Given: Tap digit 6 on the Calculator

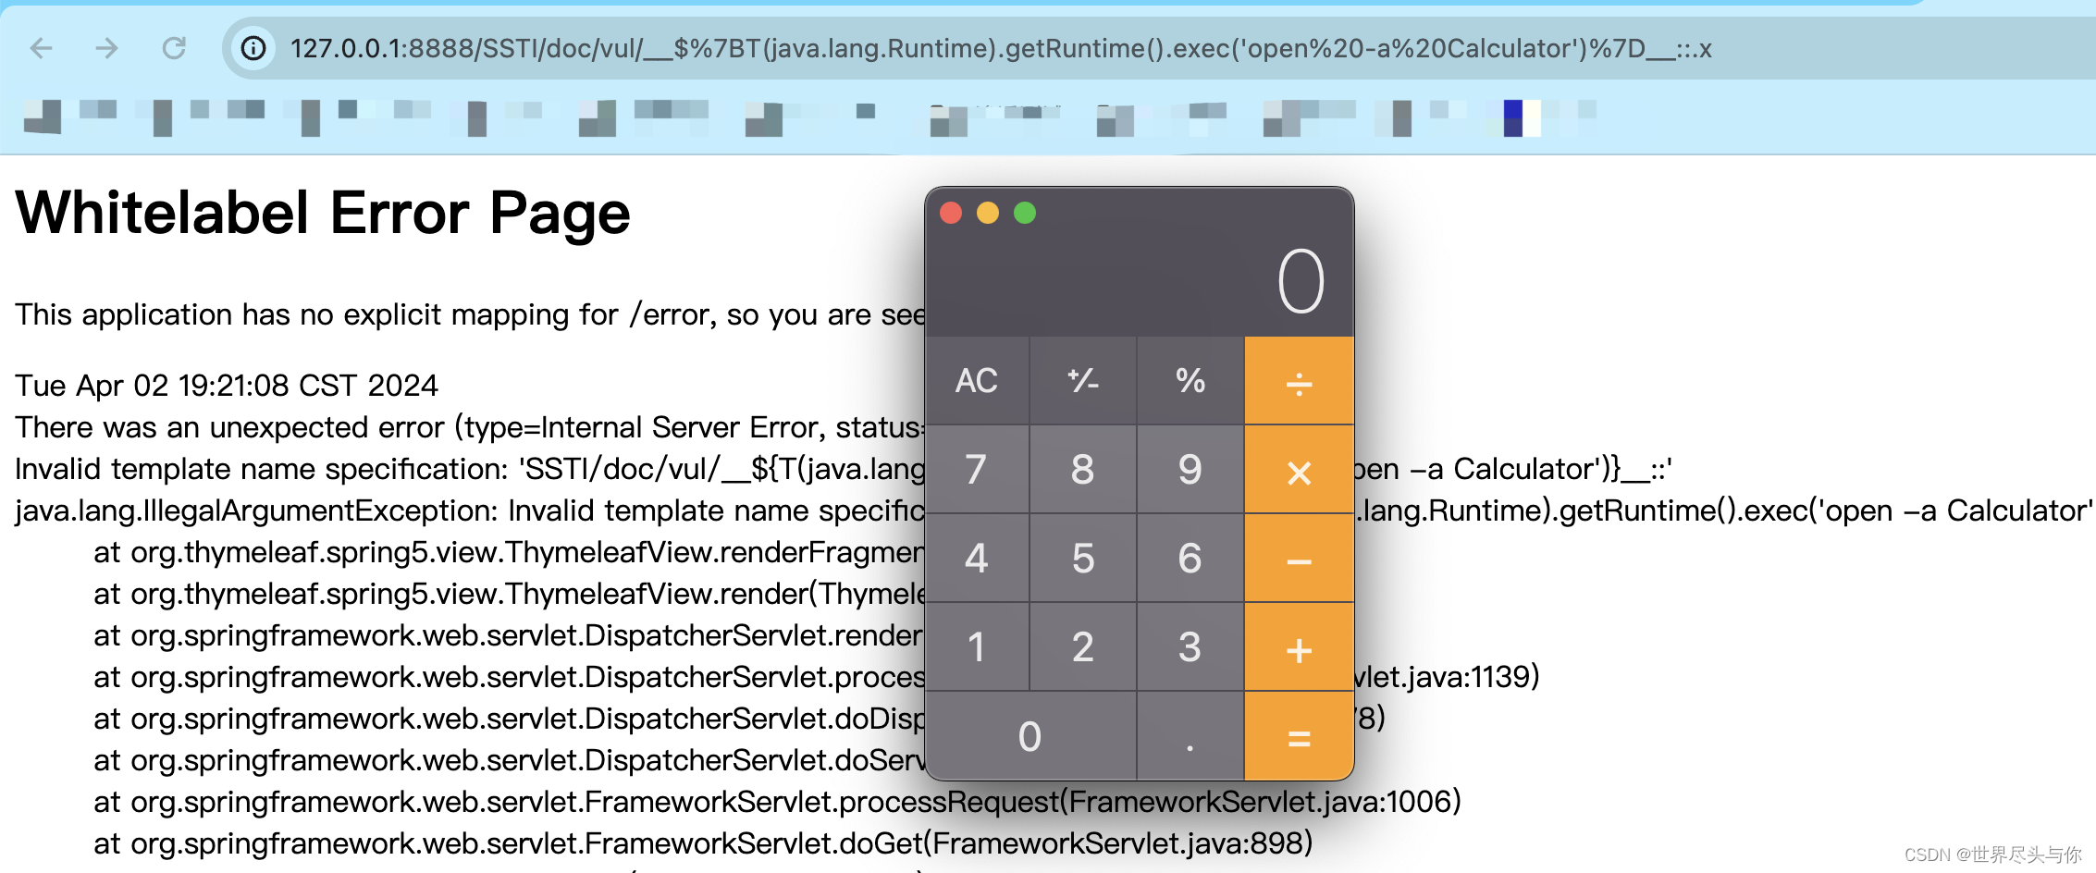Looking at the screenshot, I should click(x=1190, y=559).
